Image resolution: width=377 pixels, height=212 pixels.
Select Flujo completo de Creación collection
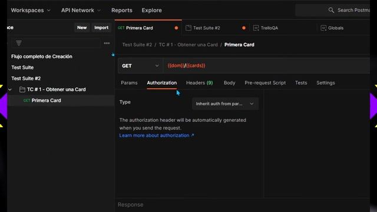pyautogui.click(x=42, y=57)
